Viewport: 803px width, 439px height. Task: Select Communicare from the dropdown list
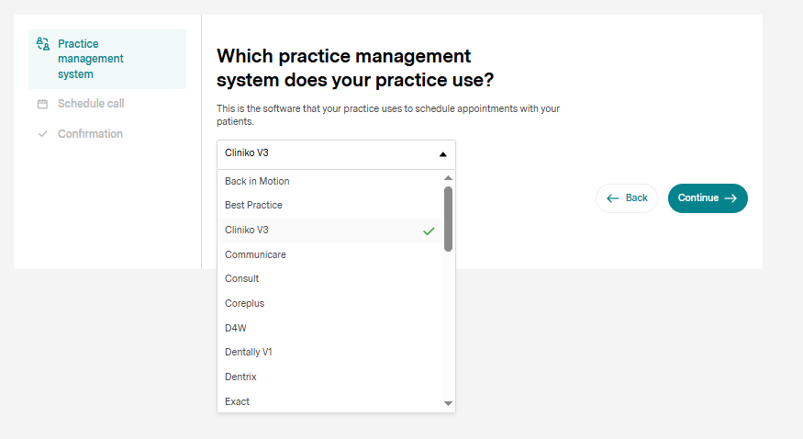click(x=255, y=254)
